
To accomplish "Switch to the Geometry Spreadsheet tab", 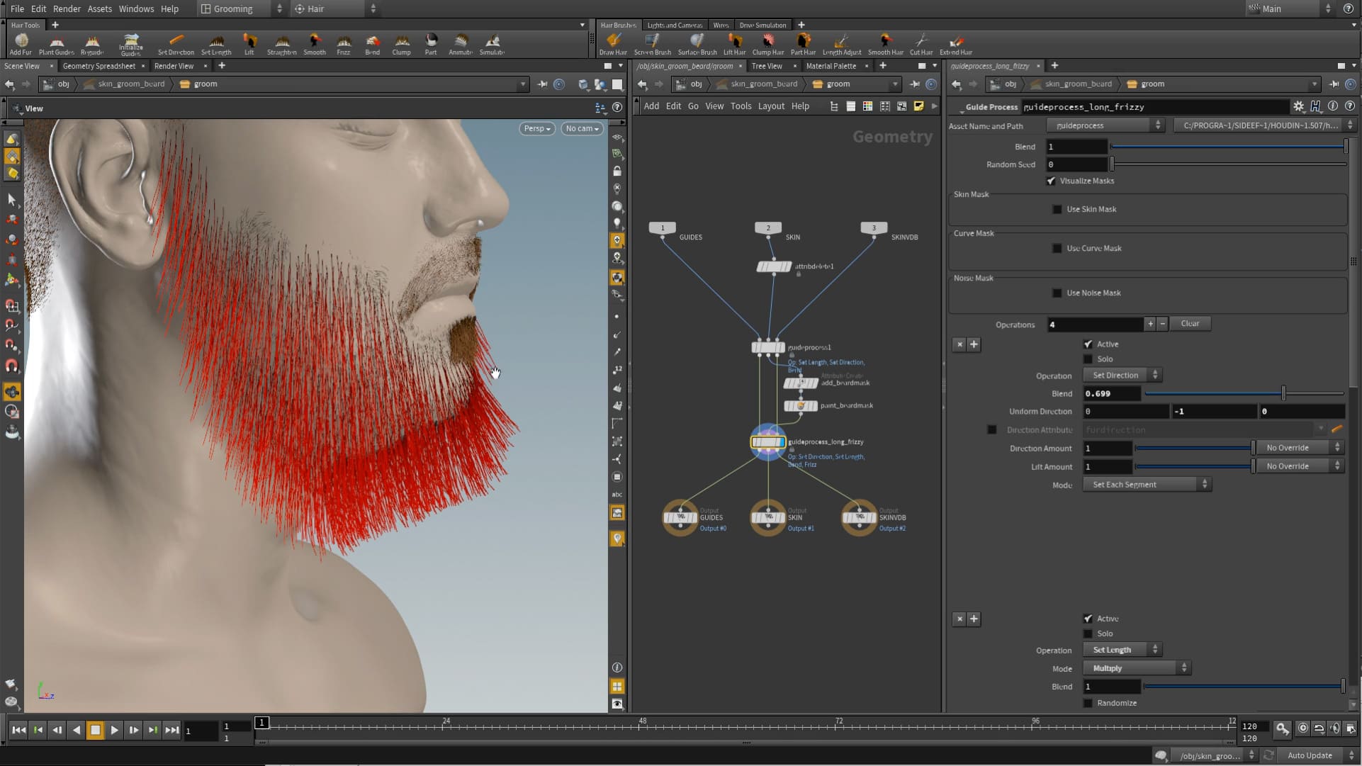I will click(x=99, y=66).
